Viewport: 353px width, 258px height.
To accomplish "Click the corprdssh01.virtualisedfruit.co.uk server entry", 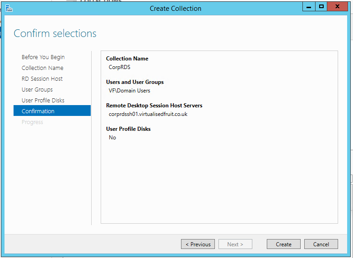I will [x=148, y=114].
